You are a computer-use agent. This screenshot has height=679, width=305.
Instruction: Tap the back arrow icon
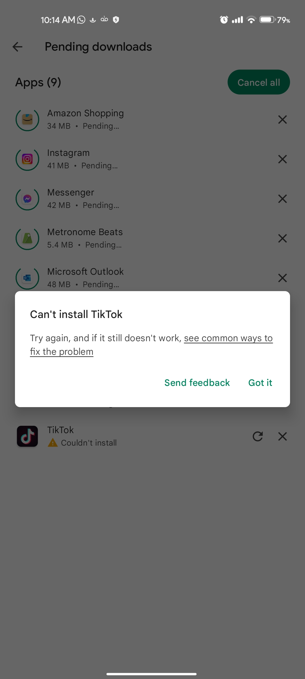(18, 47)
